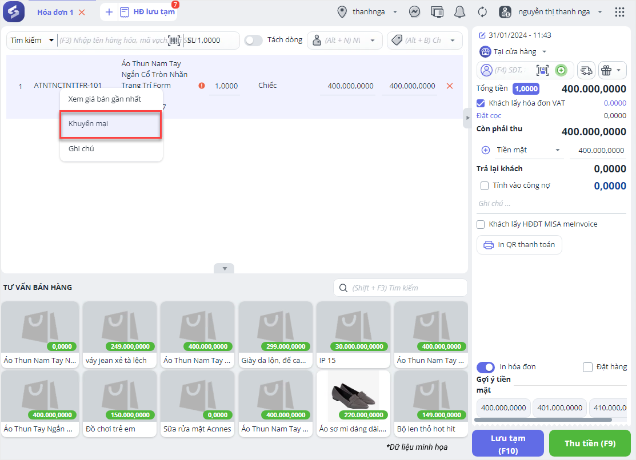636x460 pixels.
Task: Select IP 15 product card
Action: tap(353, 334)
